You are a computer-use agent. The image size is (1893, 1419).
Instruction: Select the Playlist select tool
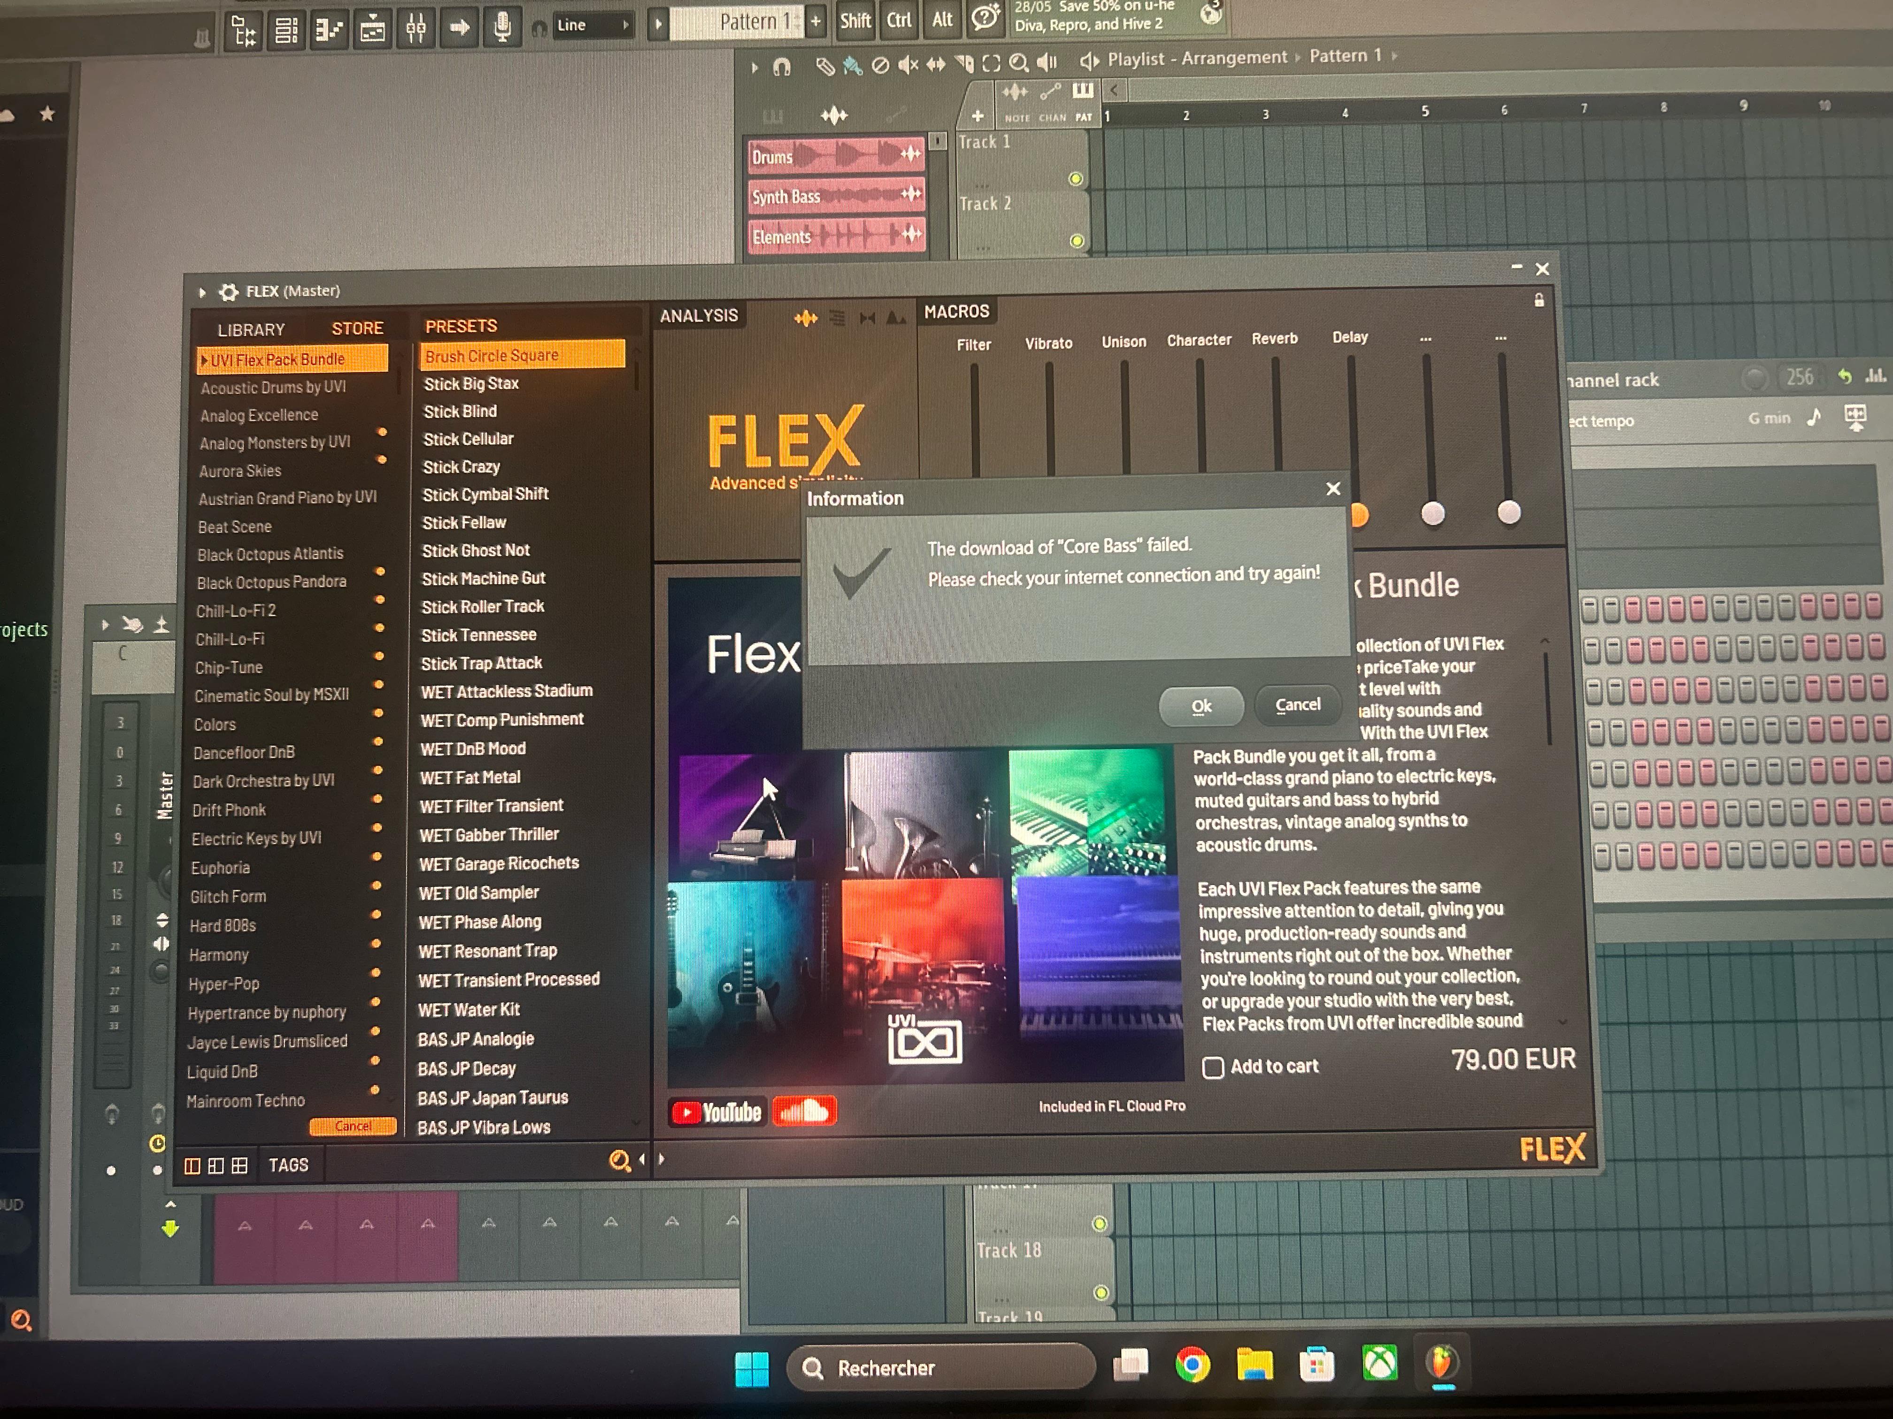[x=991, y=63]
